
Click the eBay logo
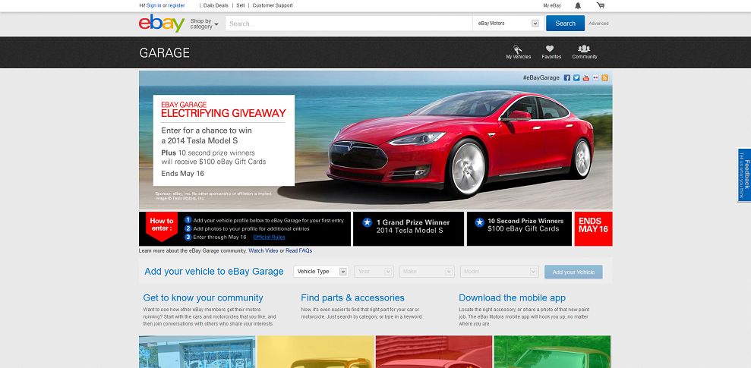(162, 23)
